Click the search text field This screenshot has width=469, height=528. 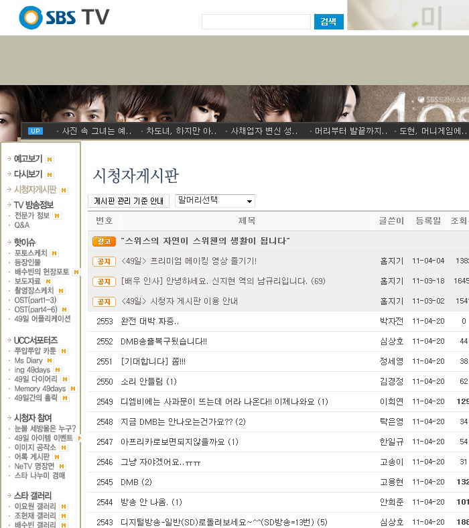click(256, 22)
